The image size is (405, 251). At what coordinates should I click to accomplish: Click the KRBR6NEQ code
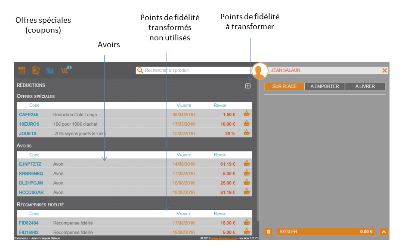coord(31,173)
